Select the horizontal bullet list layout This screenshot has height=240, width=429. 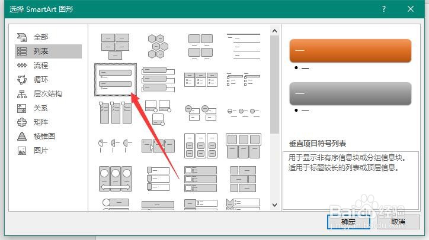pyautogui.click(x=200, y=80)
